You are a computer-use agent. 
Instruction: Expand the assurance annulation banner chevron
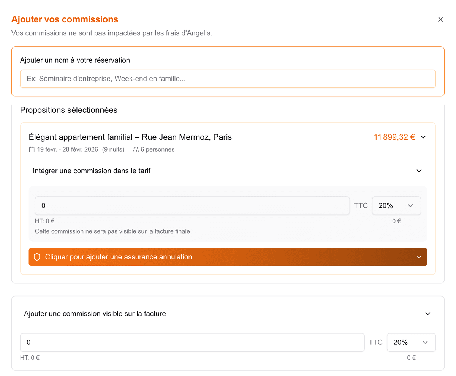click(419, 257)
